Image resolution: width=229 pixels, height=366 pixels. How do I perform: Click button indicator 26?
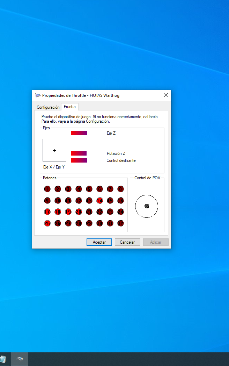[58, 223]
